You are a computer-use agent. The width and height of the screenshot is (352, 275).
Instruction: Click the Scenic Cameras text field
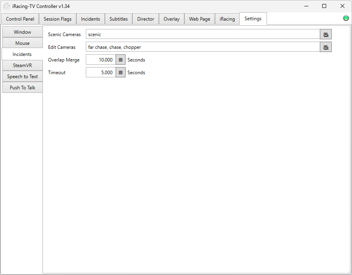tap(203, 34)
